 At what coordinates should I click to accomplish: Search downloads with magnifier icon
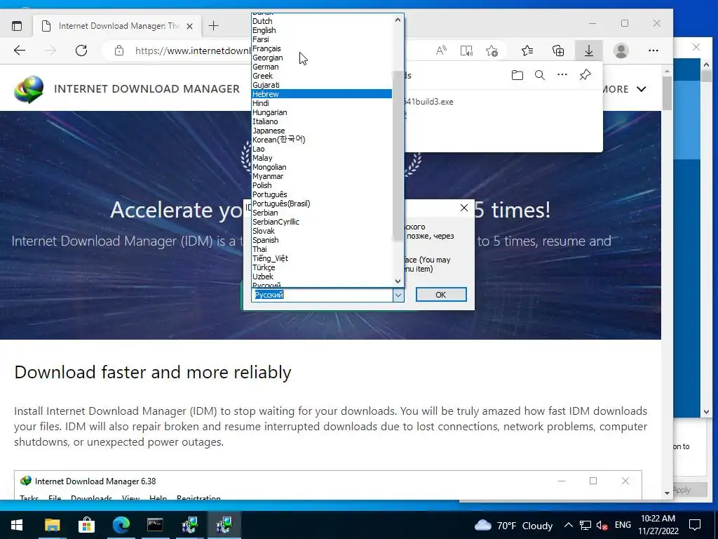click(x=540, y=75)
